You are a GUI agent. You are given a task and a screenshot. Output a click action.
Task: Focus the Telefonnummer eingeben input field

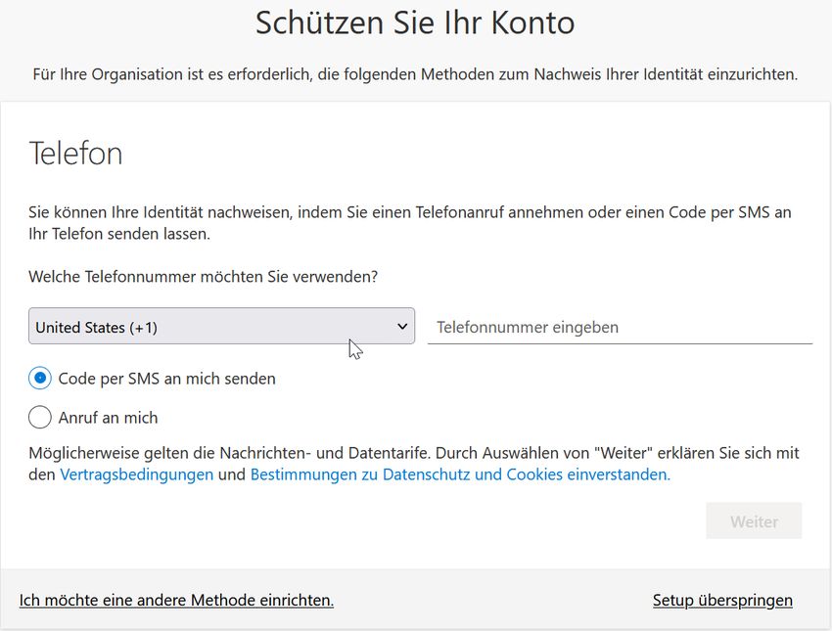(x=620, y=327)
